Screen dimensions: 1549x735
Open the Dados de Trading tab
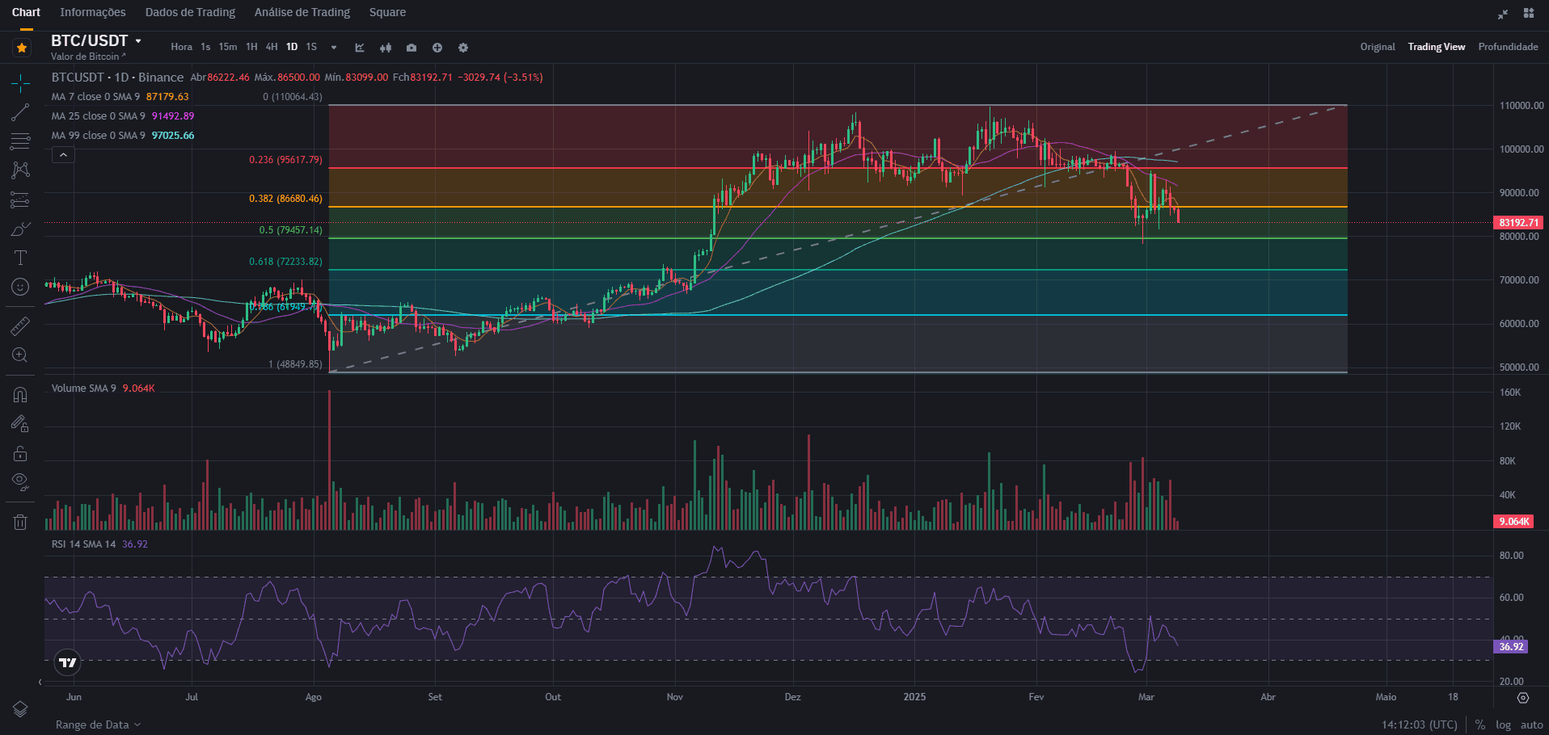tap(190, 12)
